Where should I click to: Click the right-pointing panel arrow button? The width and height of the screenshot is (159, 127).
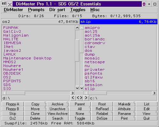click(x=86, y=98)
